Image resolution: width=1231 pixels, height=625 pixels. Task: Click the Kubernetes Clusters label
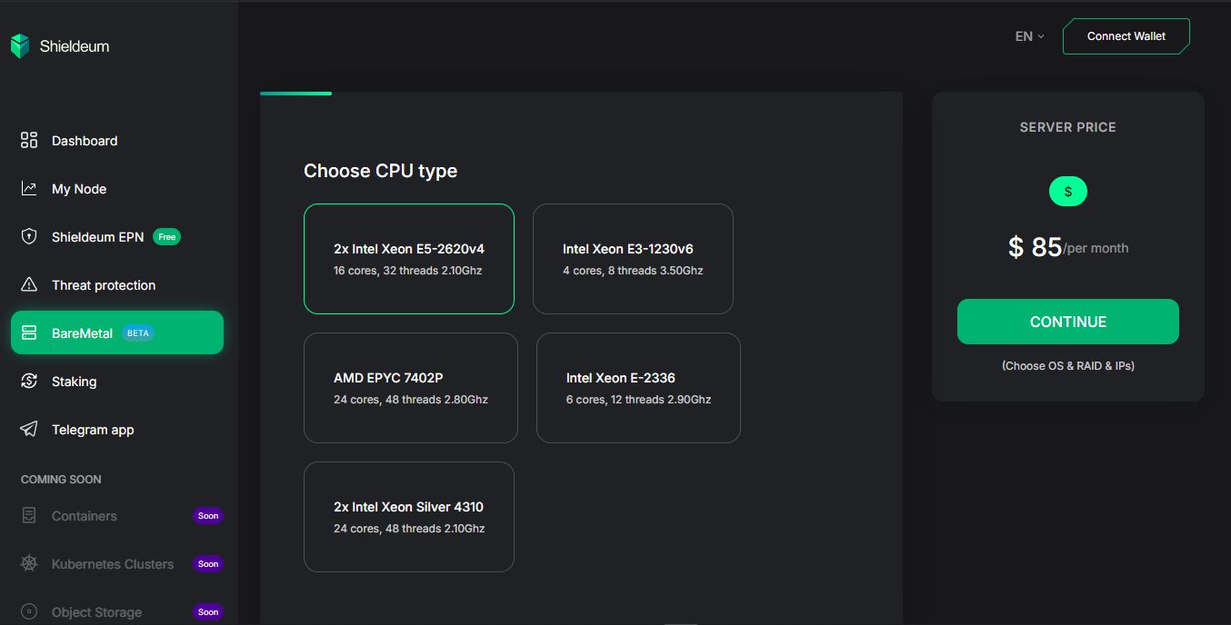pos(113,564)
